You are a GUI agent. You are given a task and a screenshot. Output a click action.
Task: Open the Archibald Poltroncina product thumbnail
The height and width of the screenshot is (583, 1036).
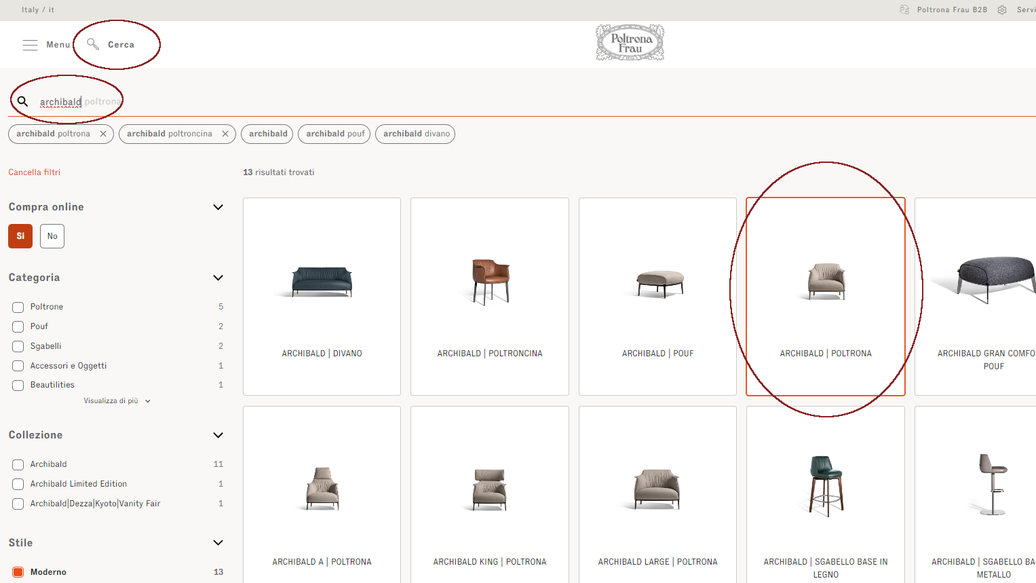pos(490,282)
